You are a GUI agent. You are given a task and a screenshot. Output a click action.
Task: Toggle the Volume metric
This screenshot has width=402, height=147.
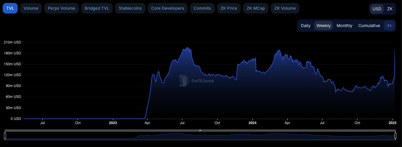pyautogui.click(x=31, y=8)
